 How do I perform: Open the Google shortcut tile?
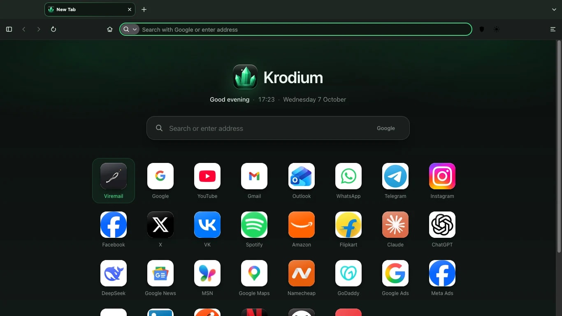click(160, 181)
